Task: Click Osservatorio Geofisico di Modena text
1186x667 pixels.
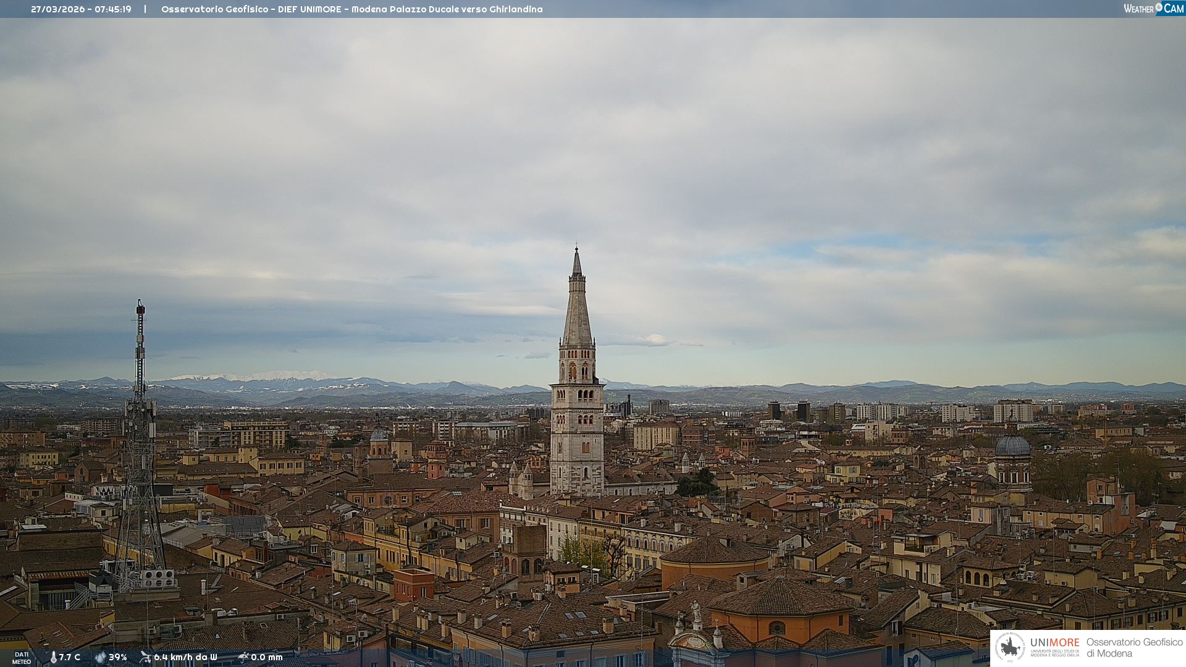Action: point(1134,647)
